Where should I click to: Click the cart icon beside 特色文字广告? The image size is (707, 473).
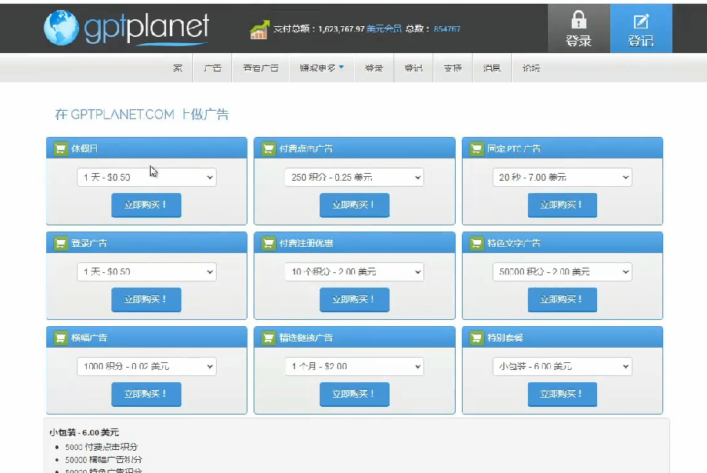pos(476,243)
